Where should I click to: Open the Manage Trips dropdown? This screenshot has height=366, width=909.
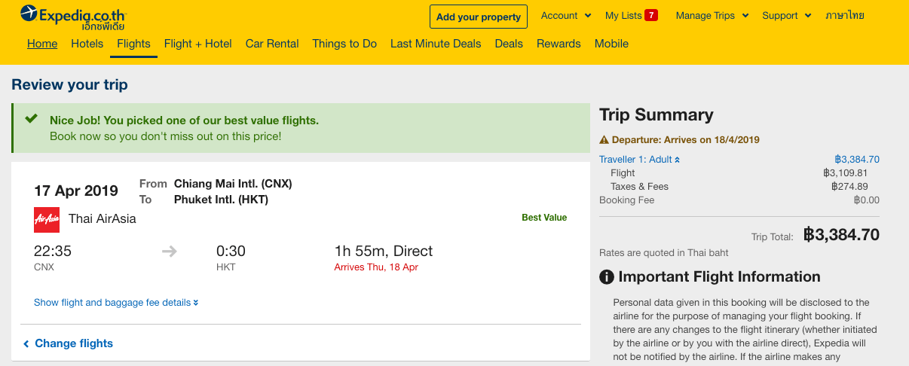tap(712, 16)
